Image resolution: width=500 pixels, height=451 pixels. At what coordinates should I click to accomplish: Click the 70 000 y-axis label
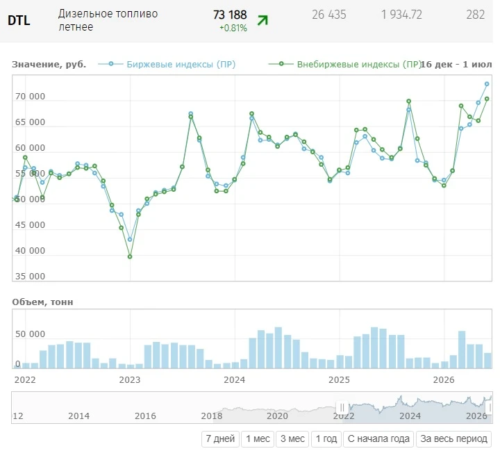coord(30,97)
